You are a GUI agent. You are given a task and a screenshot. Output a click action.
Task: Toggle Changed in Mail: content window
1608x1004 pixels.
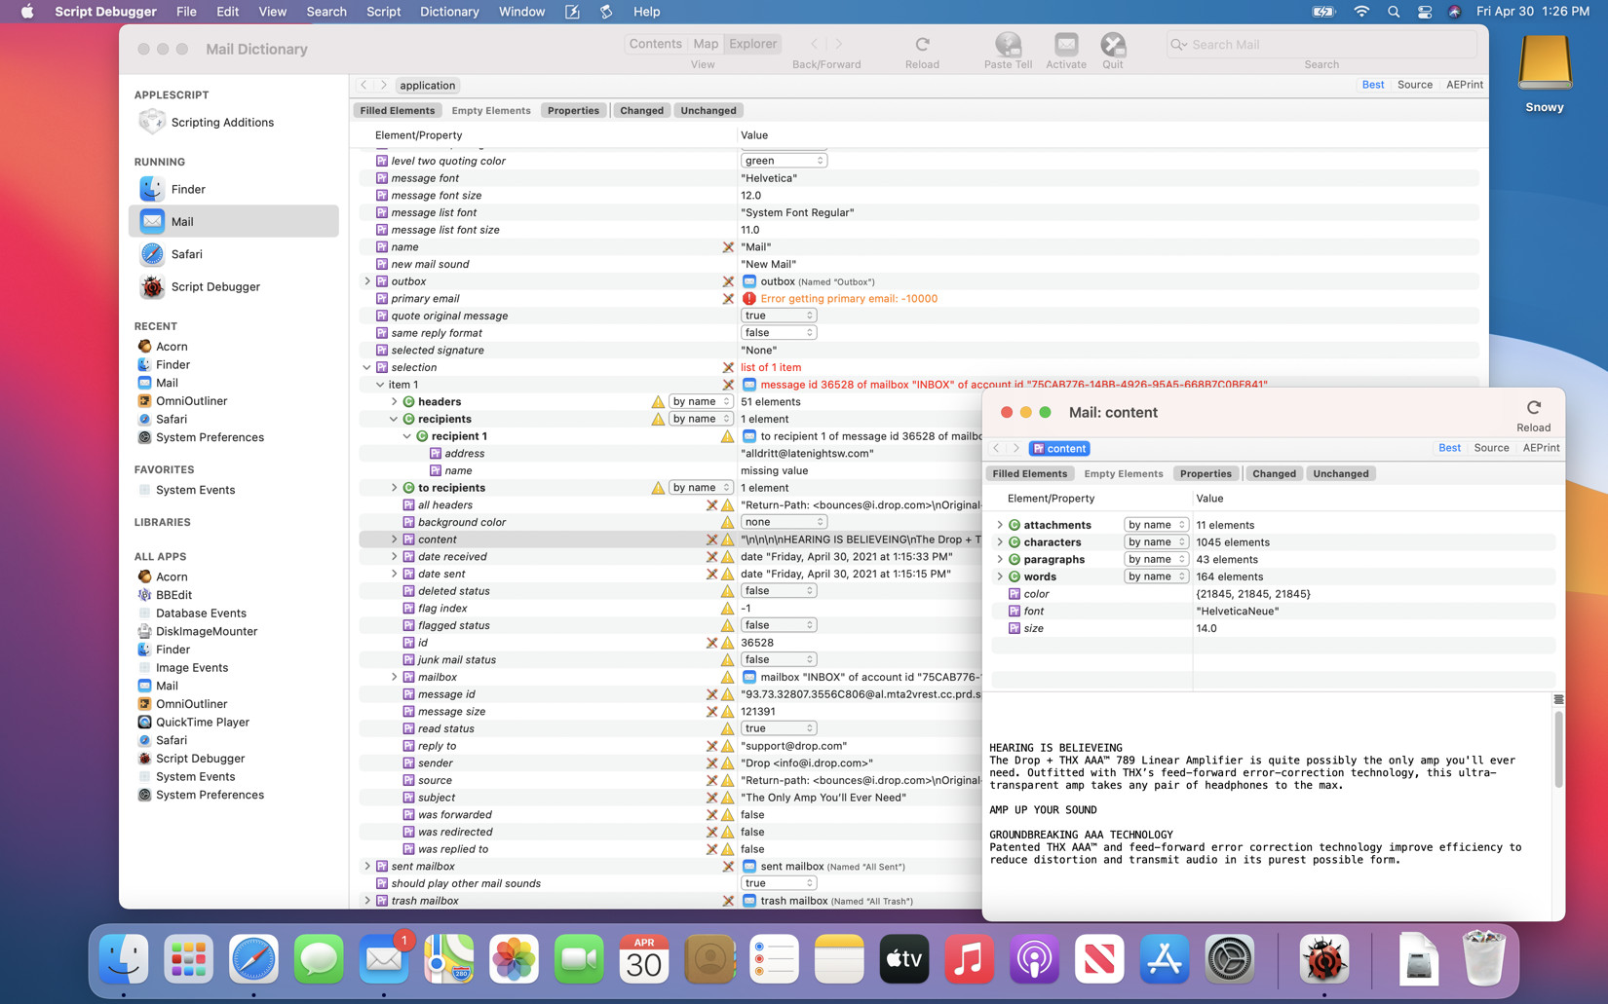(x=1274, y=474)
